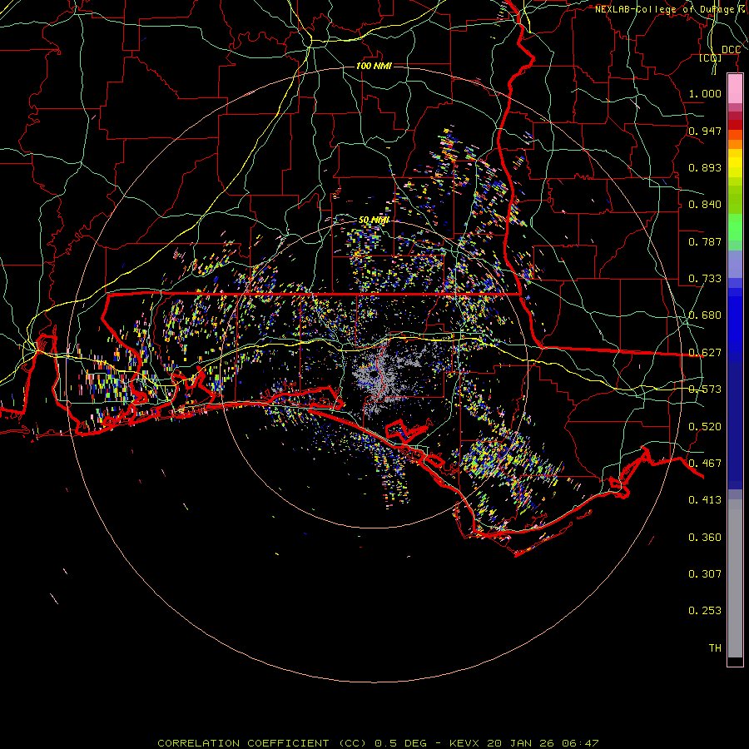Image resolution: width=749 pixels, height=749 pixels.
Task: Click the 50 NMI range ring label
Action: (x=374, y=220)
